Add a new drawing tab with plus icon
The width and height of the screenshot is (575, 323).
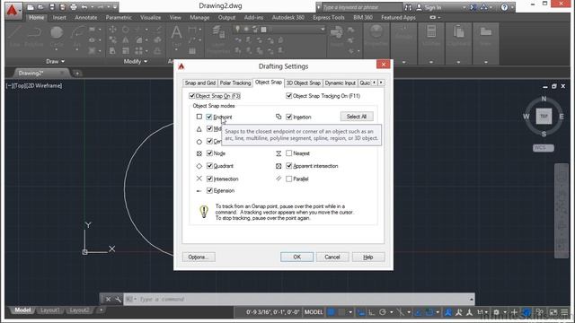coord(77,74)
